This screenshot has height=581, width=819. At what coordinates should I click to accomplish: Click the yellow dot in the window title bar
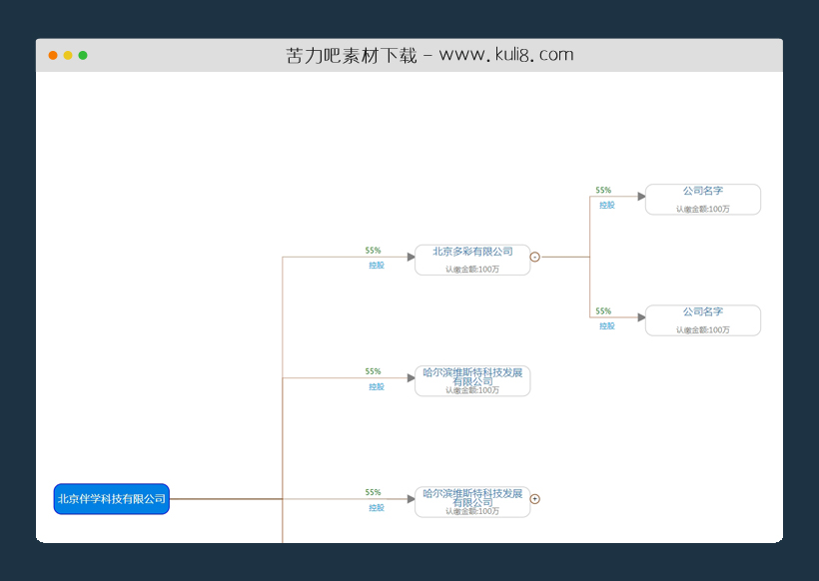tap(68, 55)
